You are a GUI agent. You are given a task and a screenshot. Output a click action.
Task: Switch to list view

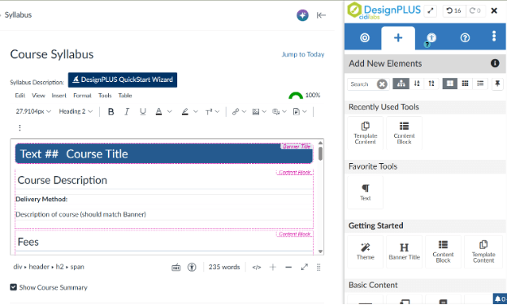point(480,84)
